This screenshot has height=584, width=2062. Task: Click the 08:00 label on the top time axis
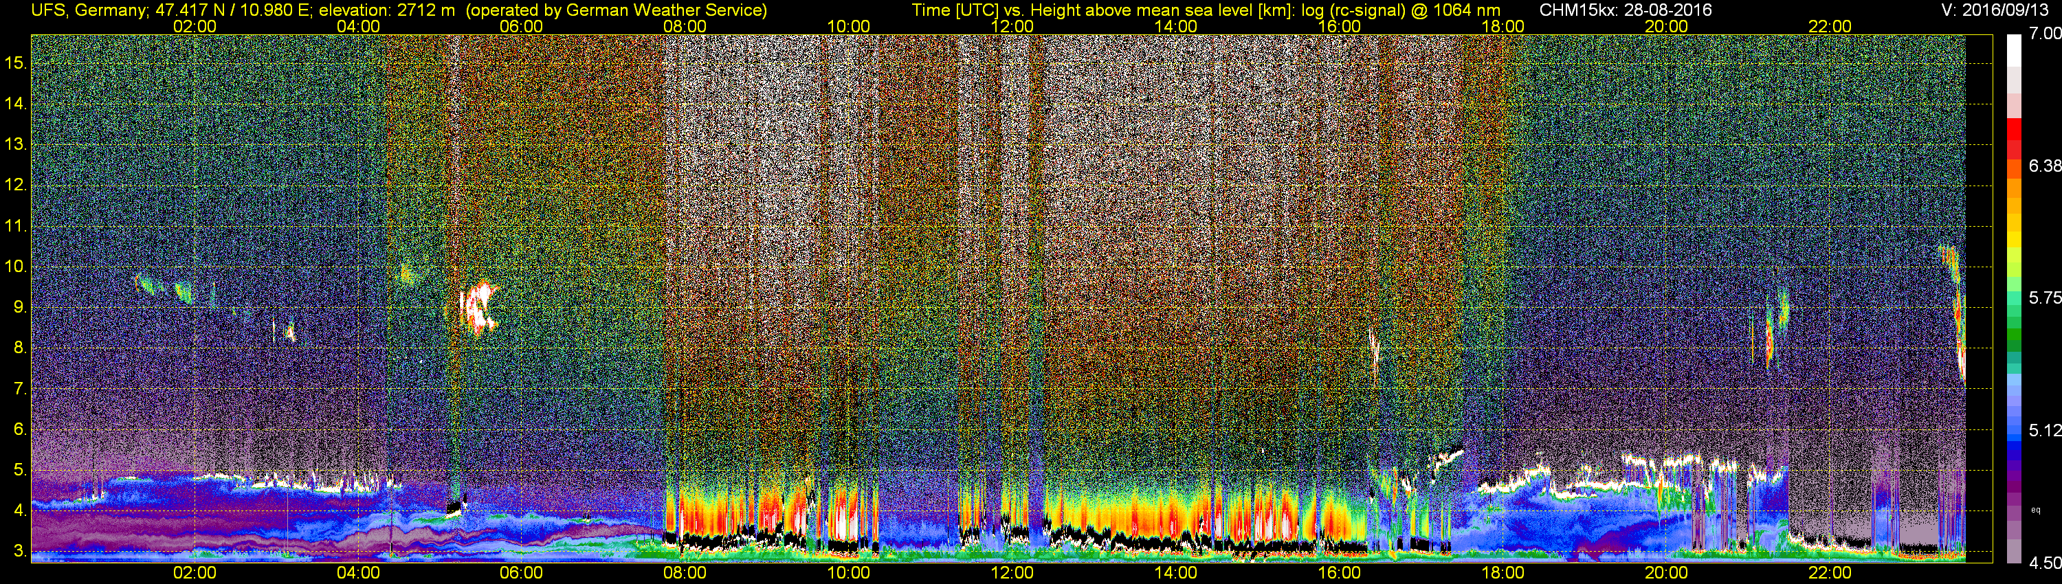(x=685, y=26)
